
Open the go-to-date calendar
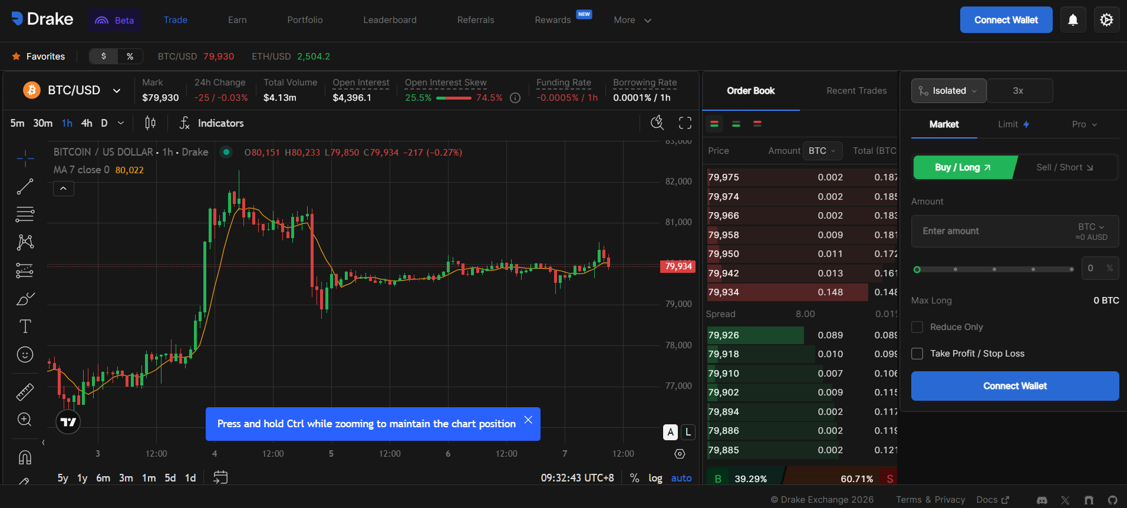[220, 477]
